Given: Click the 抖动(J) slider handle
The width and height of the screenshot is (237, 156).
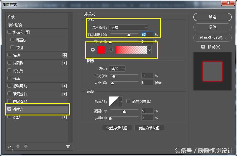Looking at the screenshot, I should (x=110, y=118).
